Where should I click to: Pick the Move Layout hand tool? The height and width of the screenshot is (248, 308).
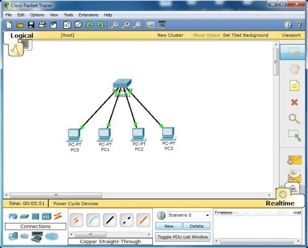point(294,69)
